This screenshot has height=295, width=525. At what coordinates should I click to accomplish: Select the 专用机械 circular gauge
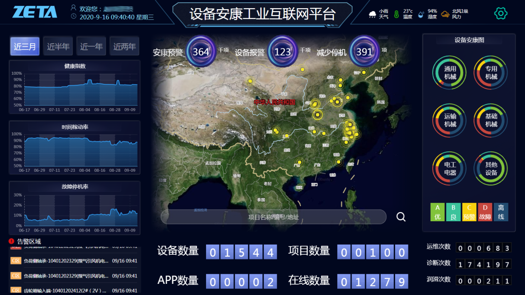pos(491,73)
